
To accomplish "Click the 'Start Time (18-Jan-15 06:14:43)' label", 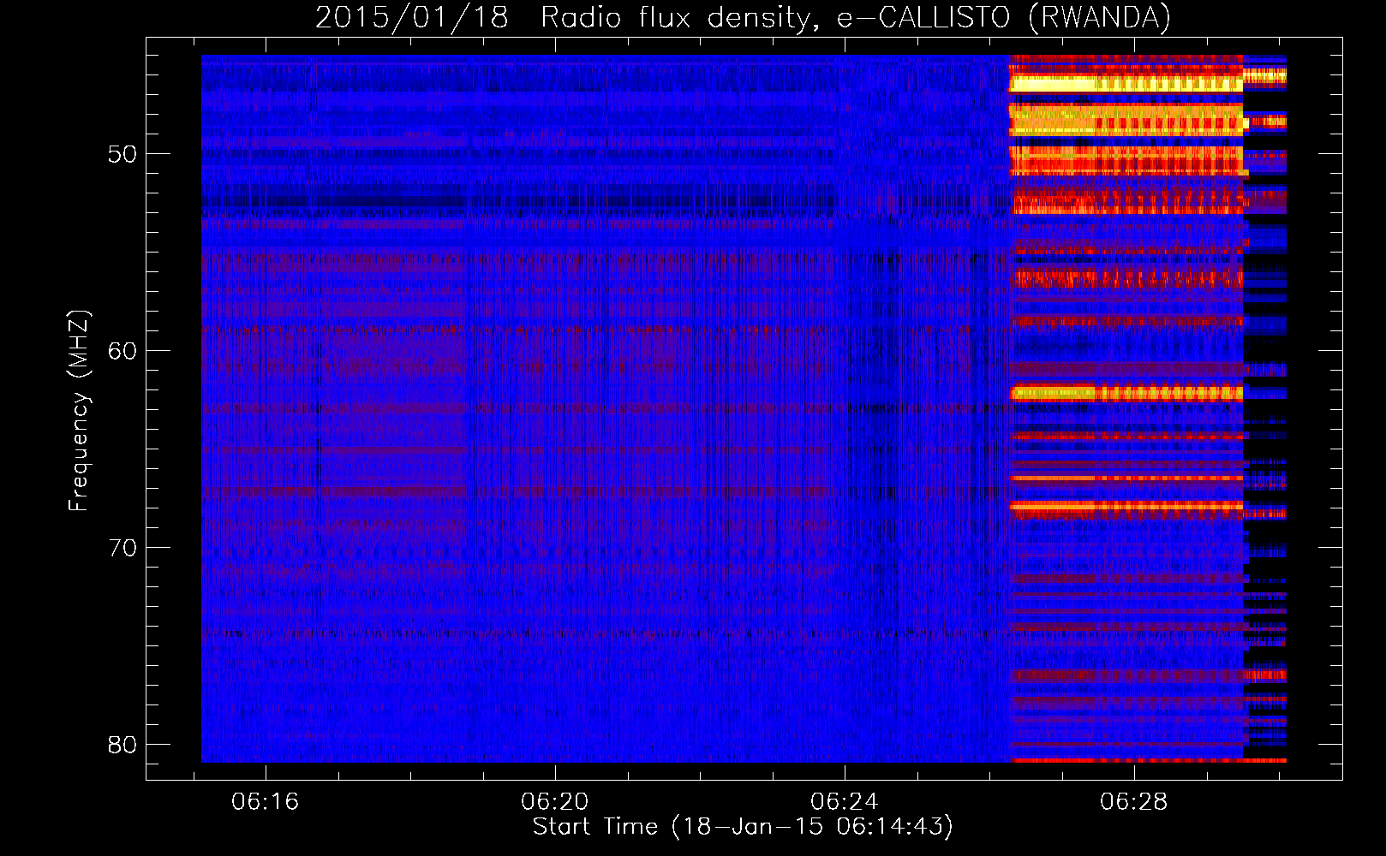I will tap(743, 827).
